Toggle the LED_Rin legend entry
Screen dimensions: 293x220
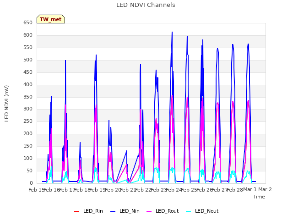pos(88,211)
